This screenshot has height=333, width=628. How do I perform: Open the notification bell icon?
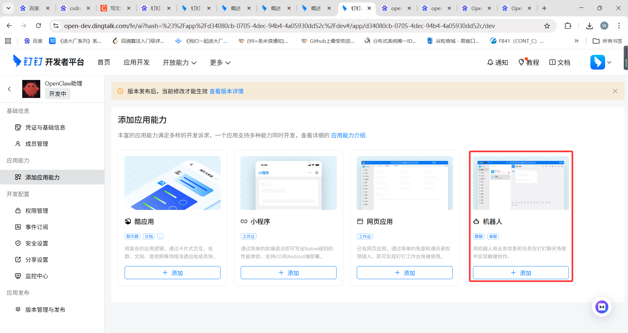pos(490,62)
